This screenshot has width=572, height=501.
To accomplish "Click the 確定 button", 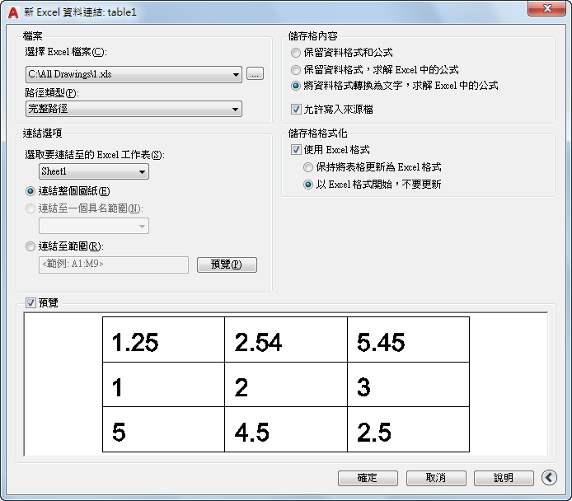I will (x=368, y=478).
